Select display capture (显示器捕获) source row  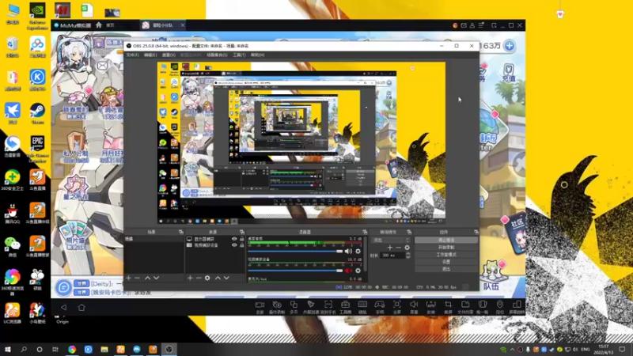tap(215, 239)
